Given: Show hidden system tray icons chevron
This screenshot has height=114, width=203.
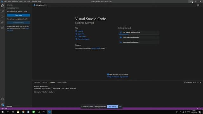Looking at the screenshot, I should 180,112.
